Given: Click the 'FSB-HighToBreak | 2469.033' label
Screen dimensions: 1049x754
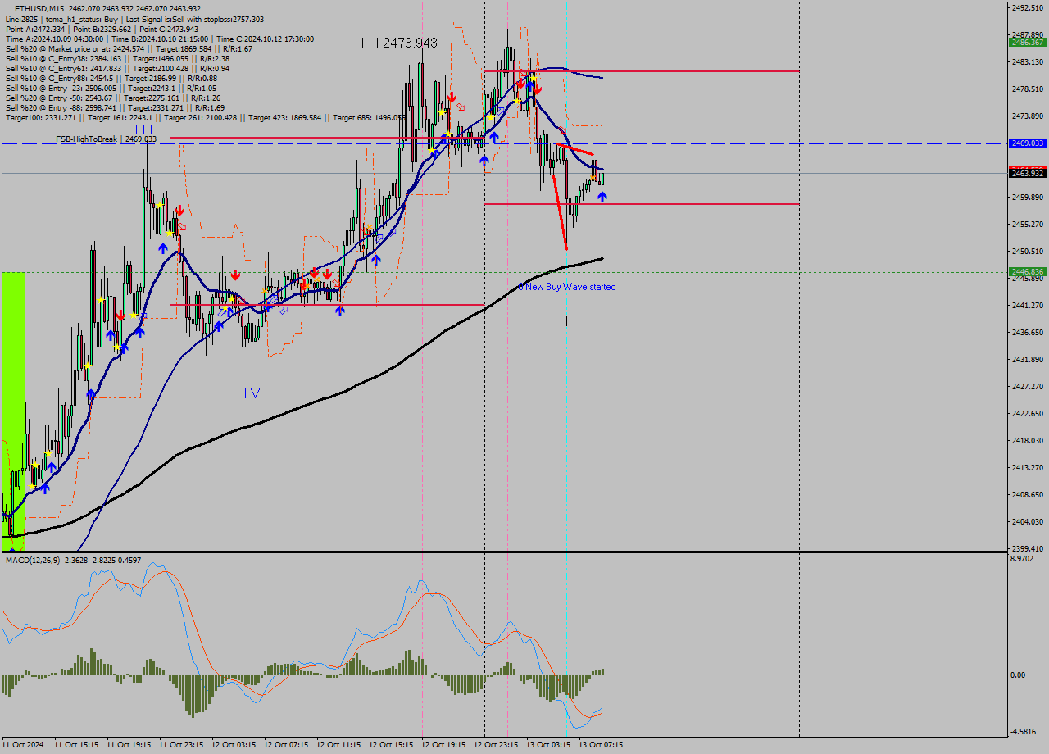Looking at the screenshot, I should [x=106, y=139].
